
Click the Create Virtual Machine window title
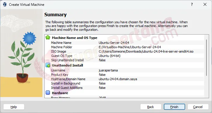pos(27,5)
